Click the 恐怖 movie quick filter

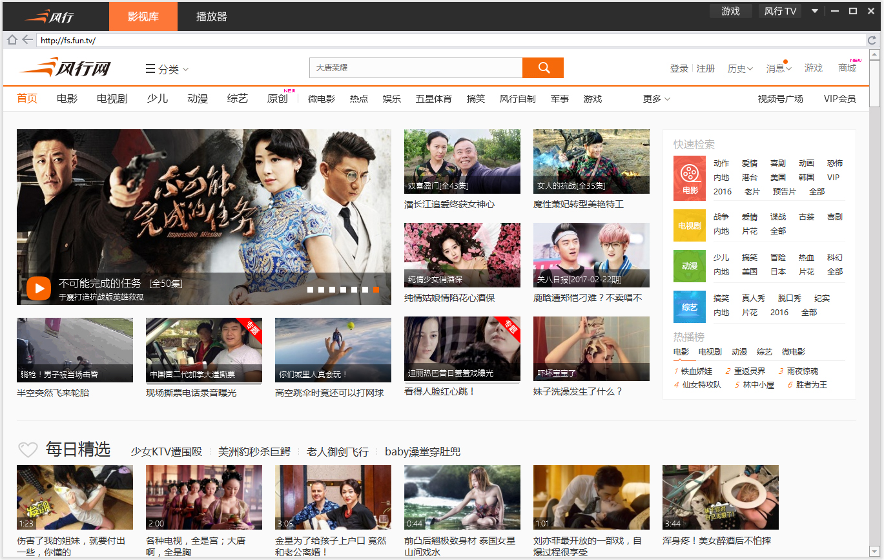835,163
